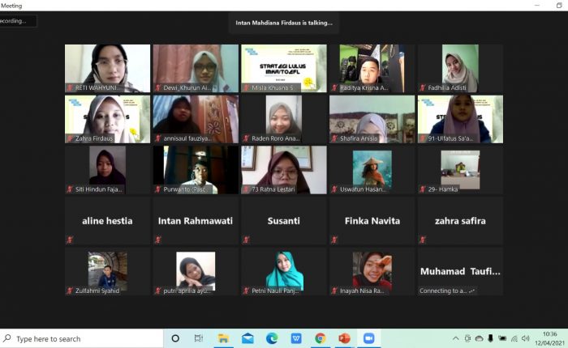This screenshot has width=568, height=348.
Task: Open Task View in the taskbar
Action: coord(199,338)
